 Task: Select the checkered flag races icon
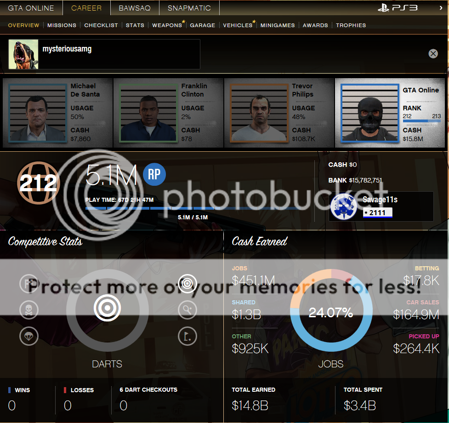coord(29,284)
